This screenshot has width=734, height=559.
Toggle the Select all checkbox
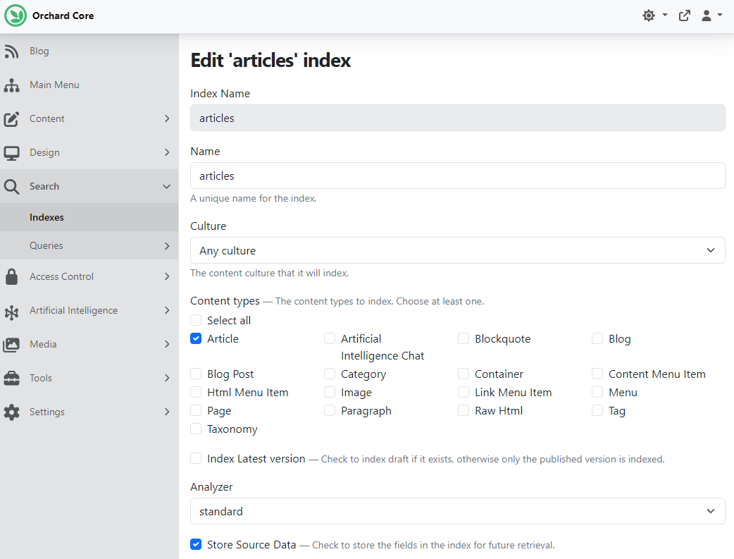(x=196, y=321)
